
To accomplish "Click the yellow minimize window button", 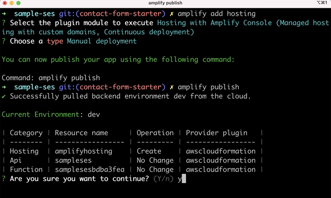I will click(x=12, y=3).
